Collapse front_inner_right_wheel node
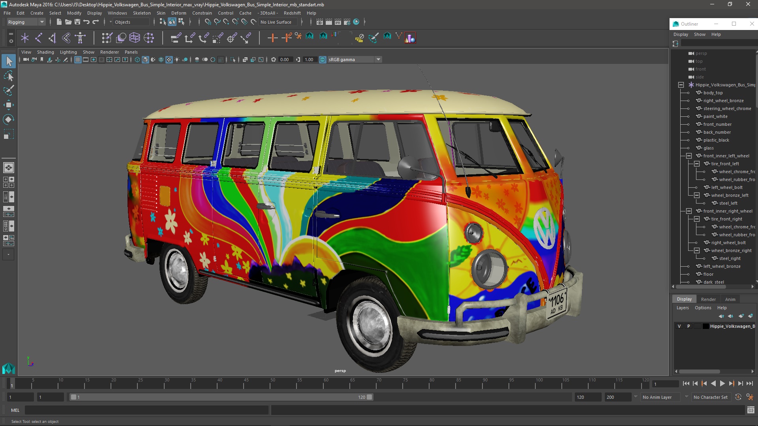 click(689, 211)
